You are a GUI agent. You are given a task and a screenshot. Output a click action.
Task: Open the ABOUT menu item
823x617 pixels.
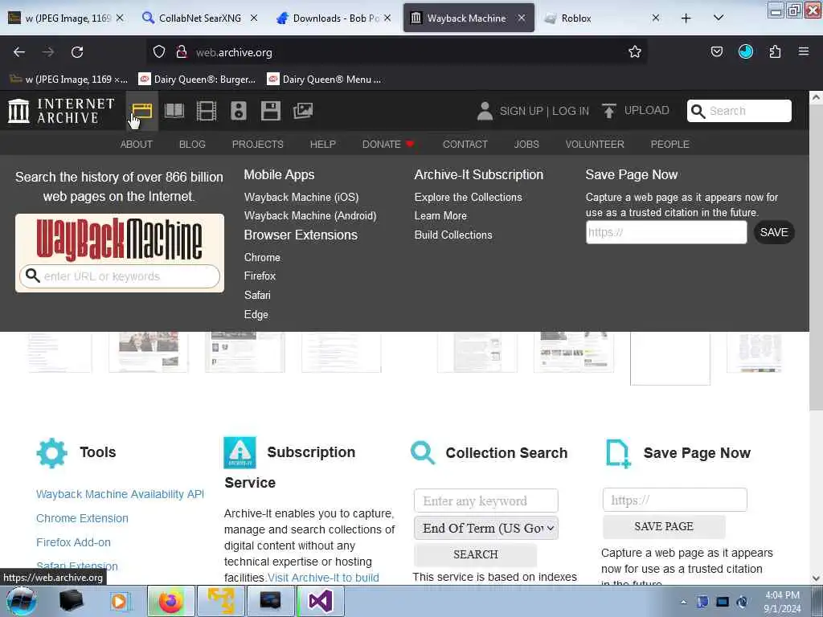pyautogui.click(x=137, y=145)
